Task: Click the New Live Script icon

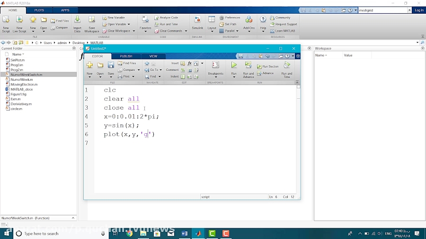Action: 19,20
